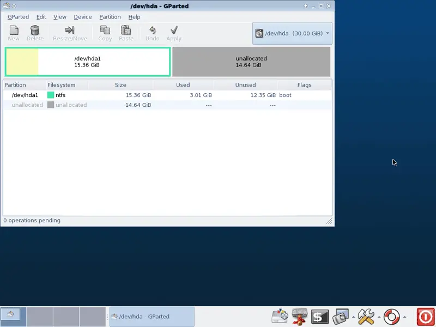Expand the arrow beside the tools icon

point(379,317)
